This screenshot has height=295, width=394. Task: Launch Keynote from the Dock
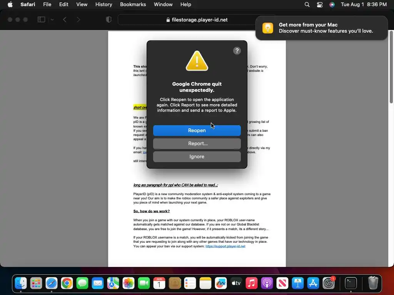[x=297, y=283]
